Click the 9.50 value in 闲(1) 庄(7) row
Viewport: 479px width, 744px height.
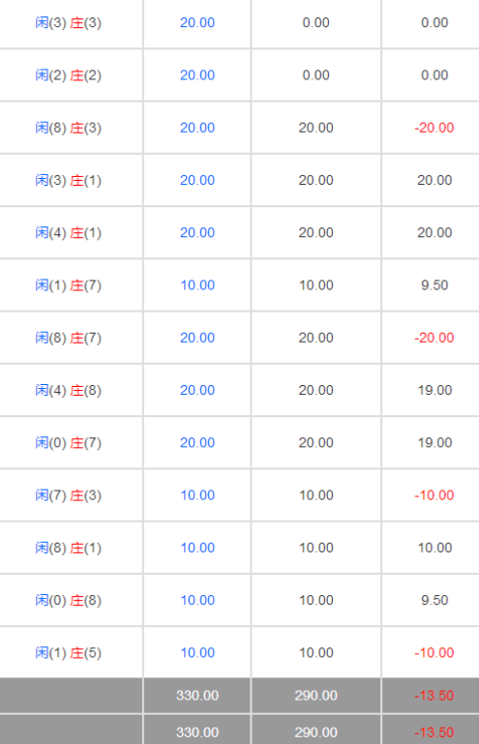click(x=434, y=285)
